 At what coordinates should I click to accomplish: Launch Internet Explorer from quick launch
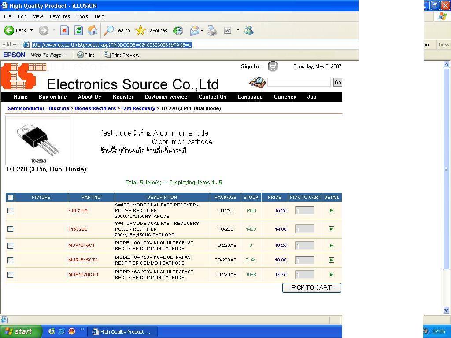click(x=61, y=331)
